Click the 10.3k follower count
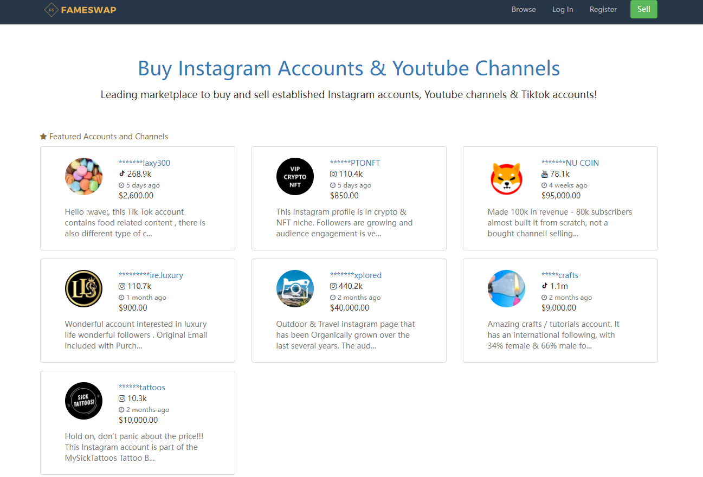Viewport: 703px width, 477px height. coord(137,398)
